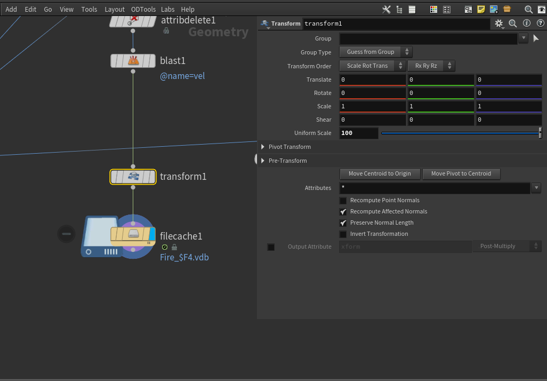Open the Edit menu

tap(30, 10)
